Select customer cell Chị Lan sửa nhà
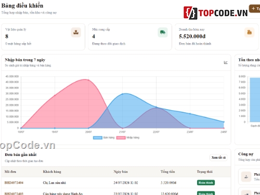Image resolution: width=260 pixels, height=195 pixels. tap(55, 183)
